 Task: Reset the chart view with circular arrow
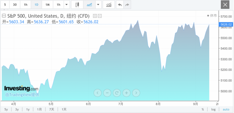click(117, 92)
